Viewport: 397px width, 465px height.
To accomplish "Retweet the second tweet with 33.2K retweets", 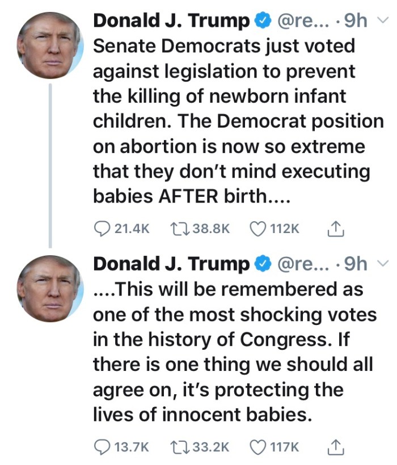I will tap(180, 447).
